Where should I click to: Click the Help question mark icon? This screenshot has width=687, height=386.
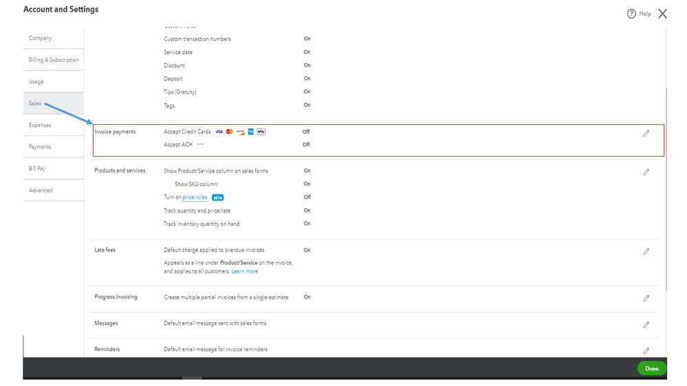pyautogui.click(x=631, y=14)
